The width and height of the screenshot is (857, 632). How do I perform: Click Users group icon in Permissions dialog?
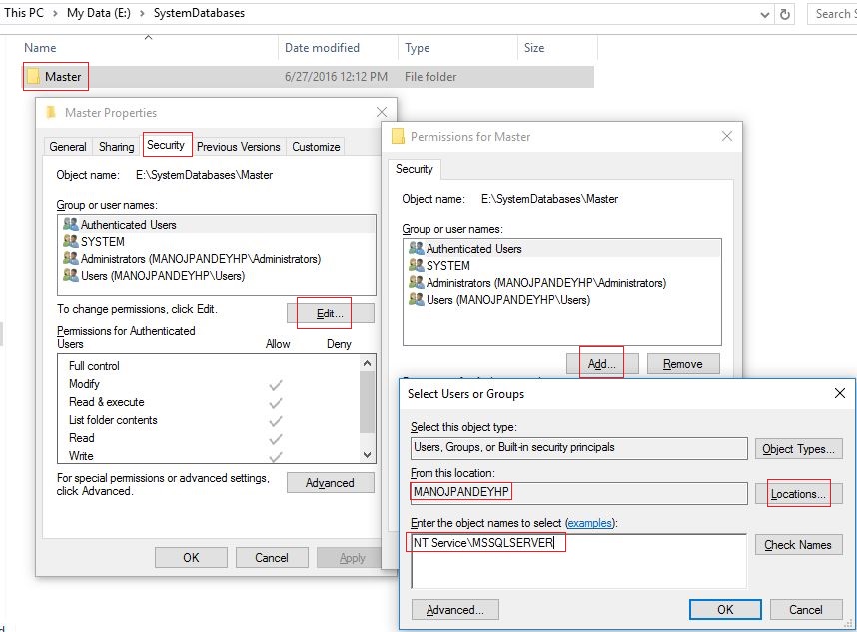click(416, 299)
